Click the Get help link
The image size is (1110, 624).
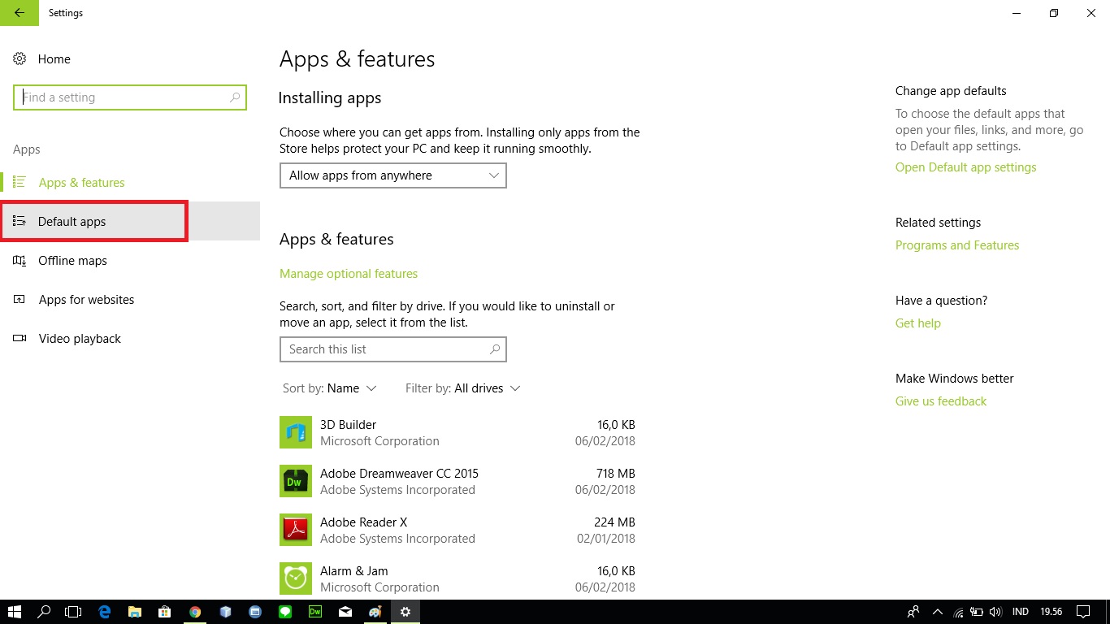click(x=918, y=323)
